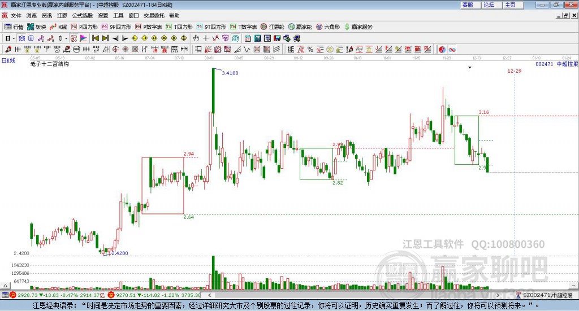
Task: Open the 交易委托 menu
Action: 154,15
